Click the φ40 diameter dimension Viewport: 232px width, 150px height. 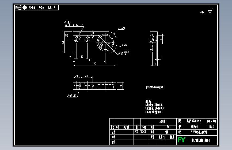[124, 45]
